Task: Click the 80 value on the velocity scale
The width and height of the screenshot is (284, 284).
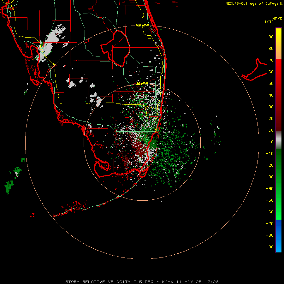Action: point(271,49)
